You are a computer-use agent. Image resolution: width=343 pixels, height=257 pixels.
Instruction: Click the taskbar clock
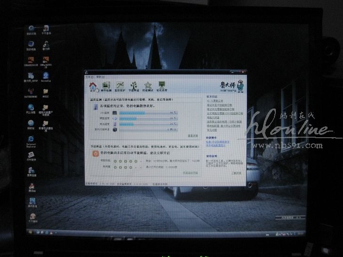[301, 234]
